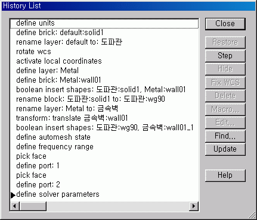Viewport: 257px width, 220px height.
Task: Click the Step button
Action: click(225, 56)
